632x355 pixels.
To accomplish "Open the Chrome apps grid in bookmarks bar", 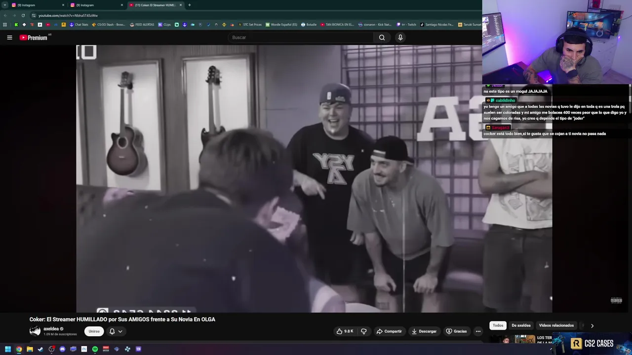I will point(5,25).
